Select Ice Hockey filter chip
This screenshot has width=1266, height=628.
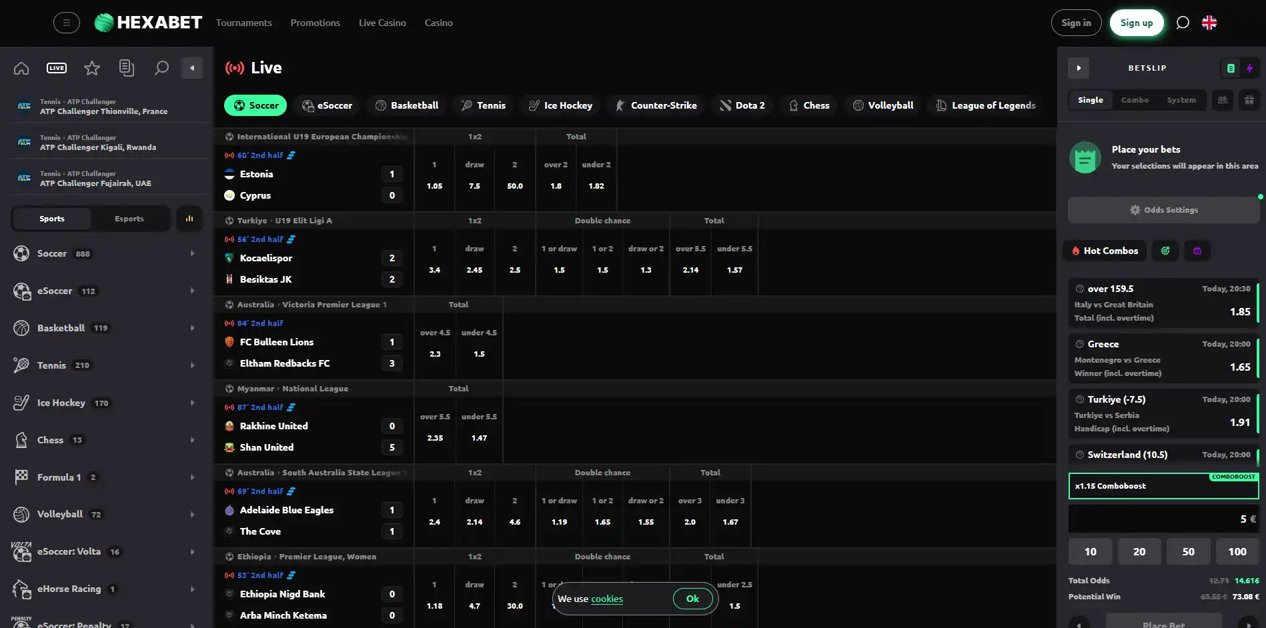(x=560, y=105)
